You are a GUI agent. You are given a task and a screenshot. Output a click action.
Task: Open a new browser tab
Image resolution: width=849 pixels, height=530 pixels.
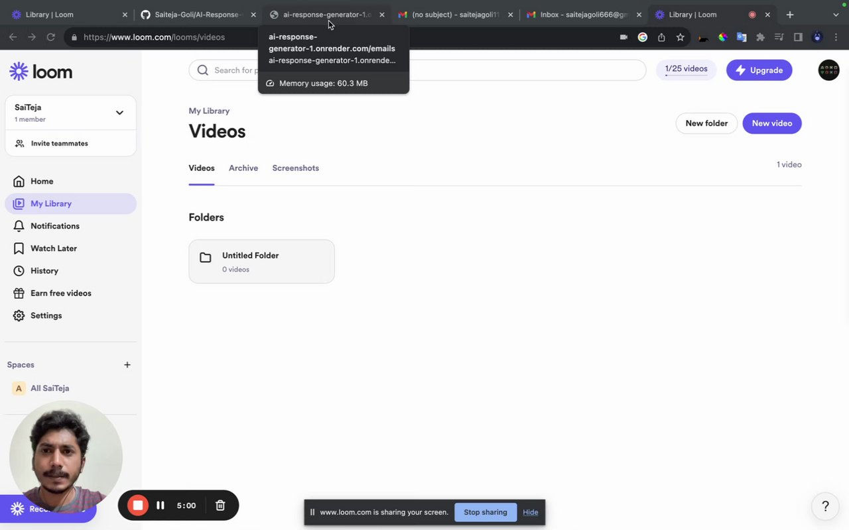click(x=789, y=15)
